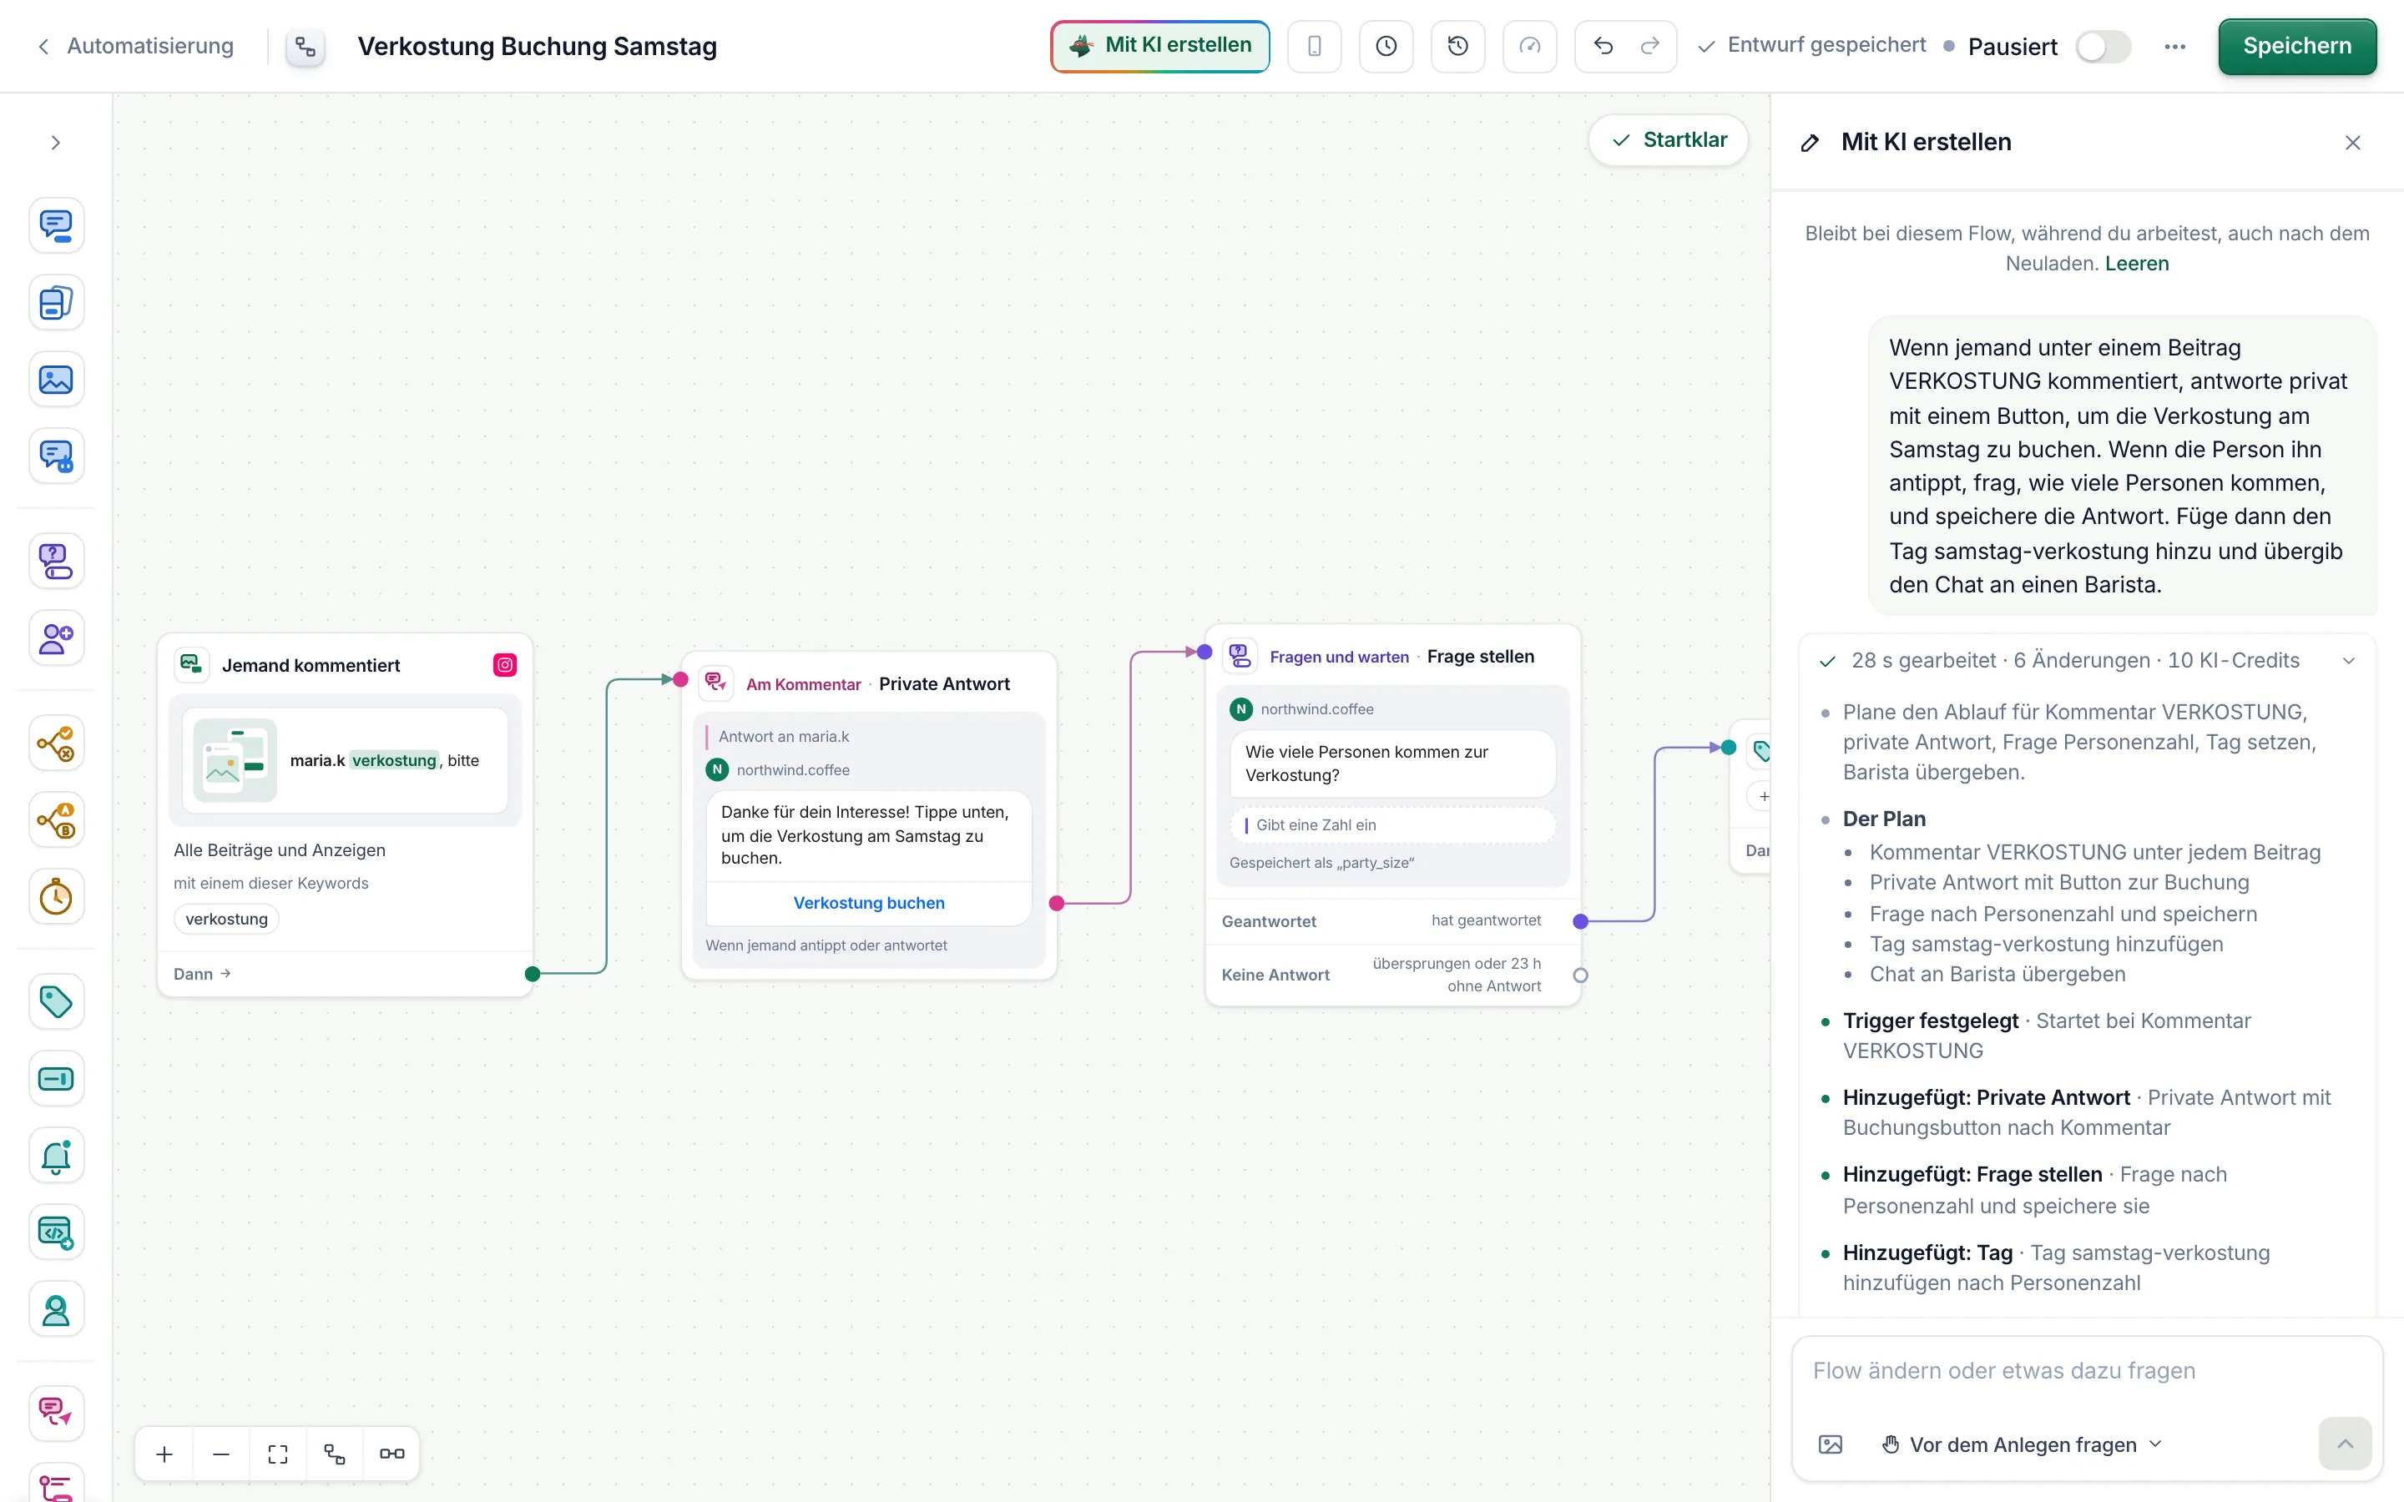Close the 'Mit KI erstellen' panel
Image resolution: width=2404 pixels, height=1502 pixels.
(2352, 142)
